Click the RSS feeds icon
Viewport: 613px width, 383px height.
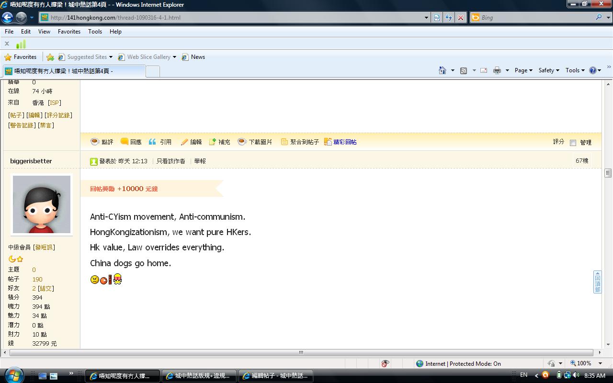(x=464, y=70)
